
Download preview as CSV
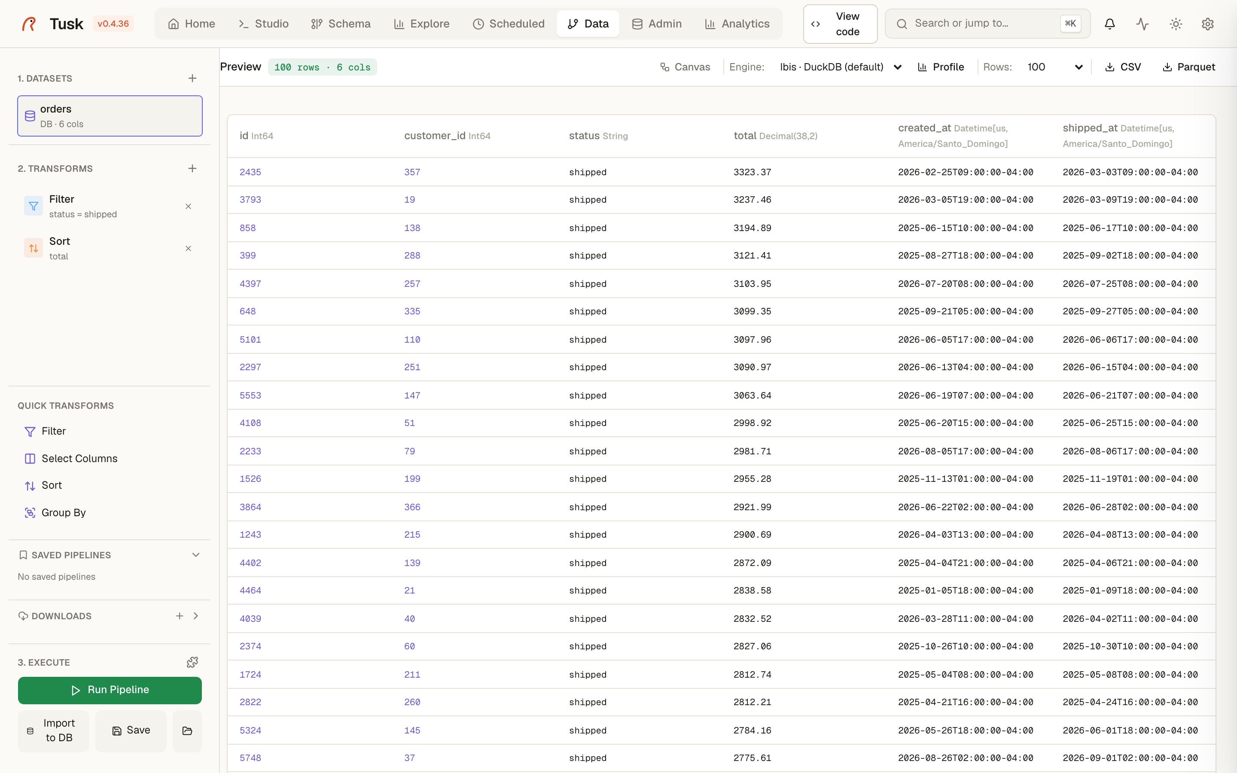[1123, 67]
